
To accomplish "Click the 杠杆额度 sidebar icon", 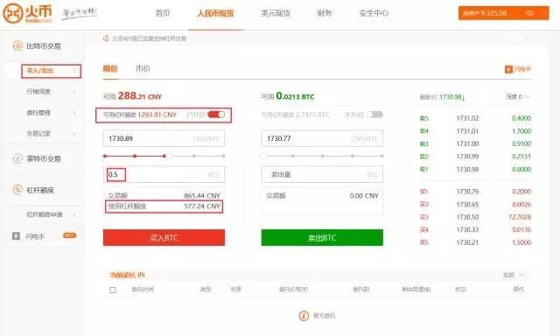I will coord(17,190).
